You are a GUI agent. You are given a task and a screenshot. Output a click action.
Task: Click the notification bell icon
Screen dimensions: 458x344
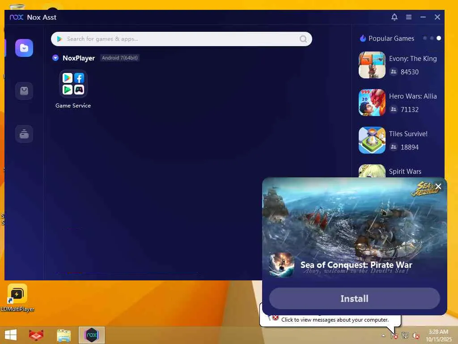point(394,17)
